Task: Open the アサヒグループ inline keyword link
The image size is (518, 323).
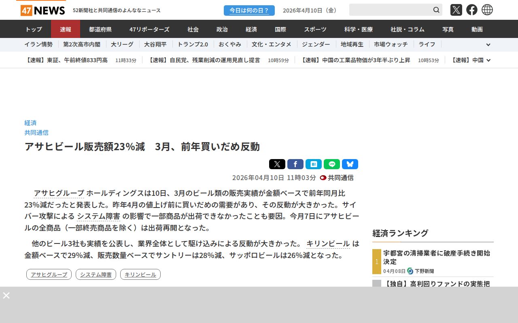Action: 59,193
